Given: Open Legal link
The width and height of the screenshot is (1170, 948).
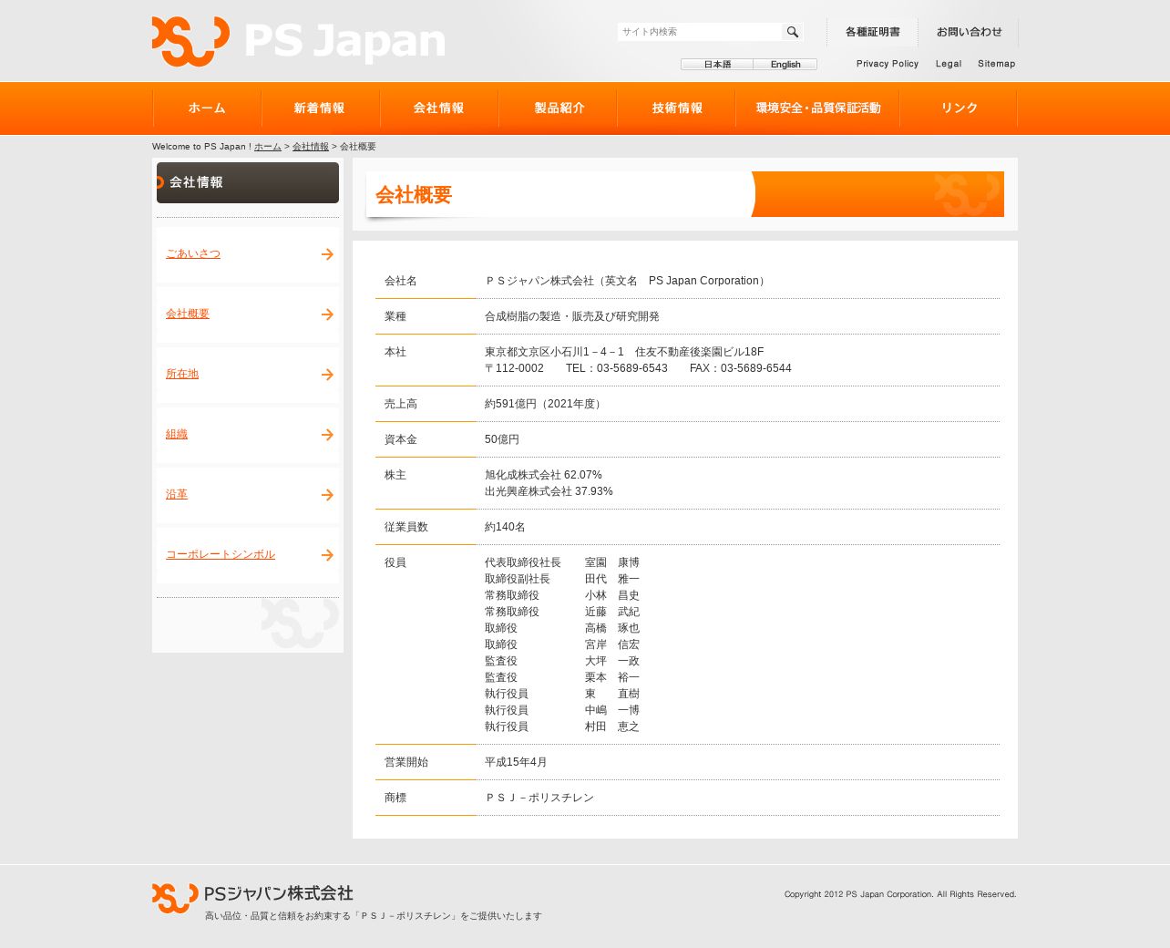Looking at the screenshot, I should [949, 64].
